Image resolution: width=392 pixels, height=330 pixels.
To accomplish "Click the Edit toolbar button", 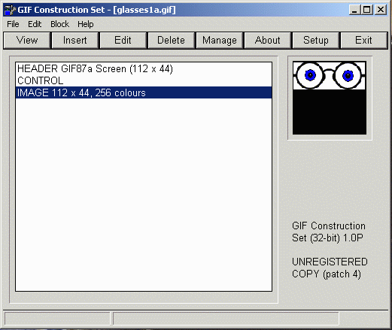I will (x=123, y=40).
